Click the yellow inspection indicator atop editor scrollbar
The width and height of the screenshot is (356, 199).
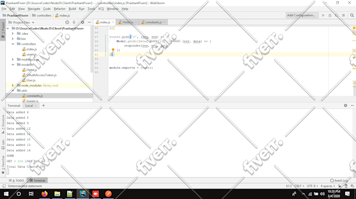pyautogui.click(x=354, y=28)
